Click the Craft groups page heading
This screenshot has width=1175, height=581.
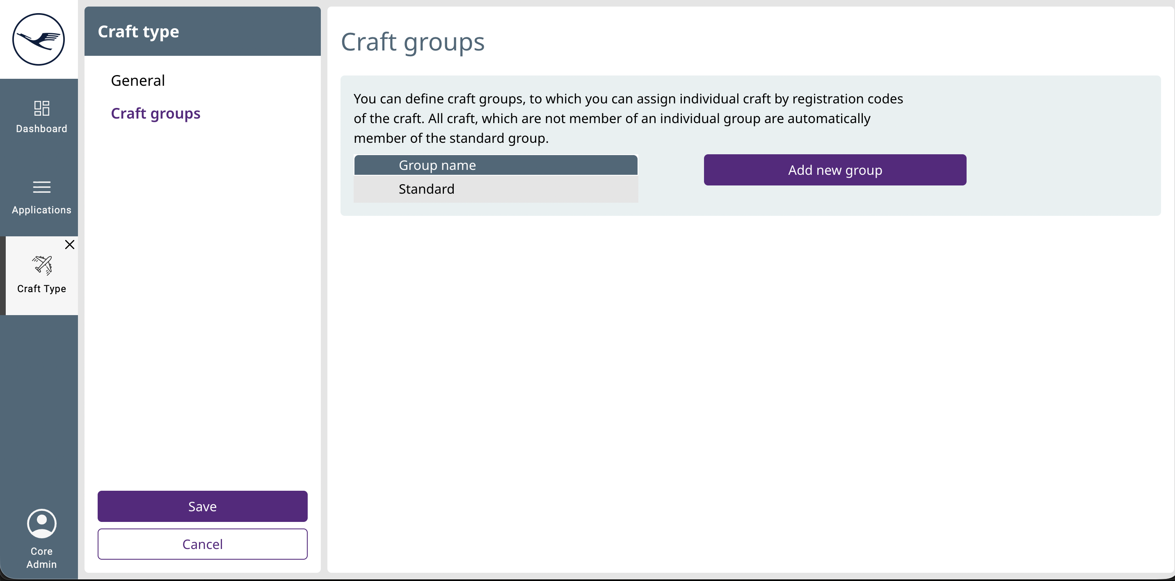(x=412, y=42)
